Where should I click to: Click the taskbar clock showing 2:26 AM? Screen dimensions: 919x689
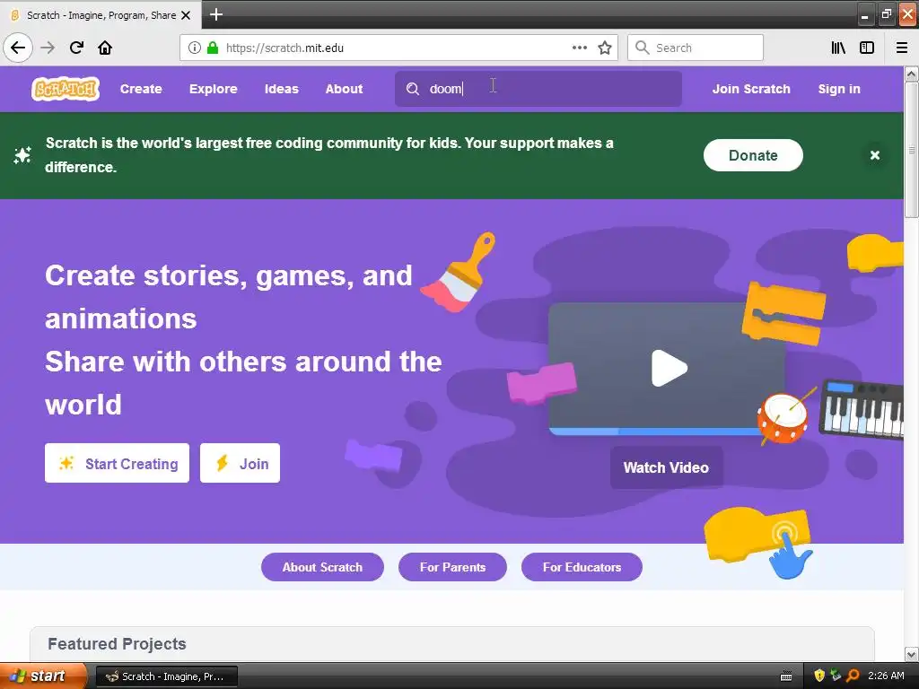(x=886, y=676)
